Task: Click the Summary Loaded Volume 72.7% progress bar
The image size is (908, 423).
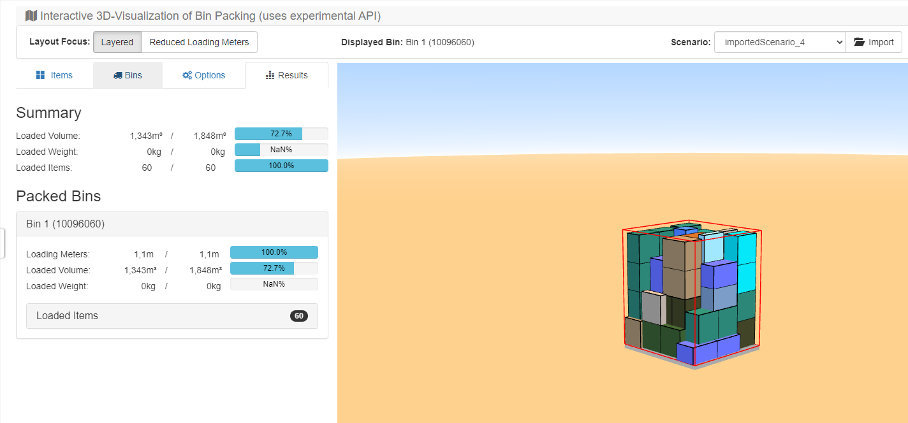Action: click(x=281, y=134)
